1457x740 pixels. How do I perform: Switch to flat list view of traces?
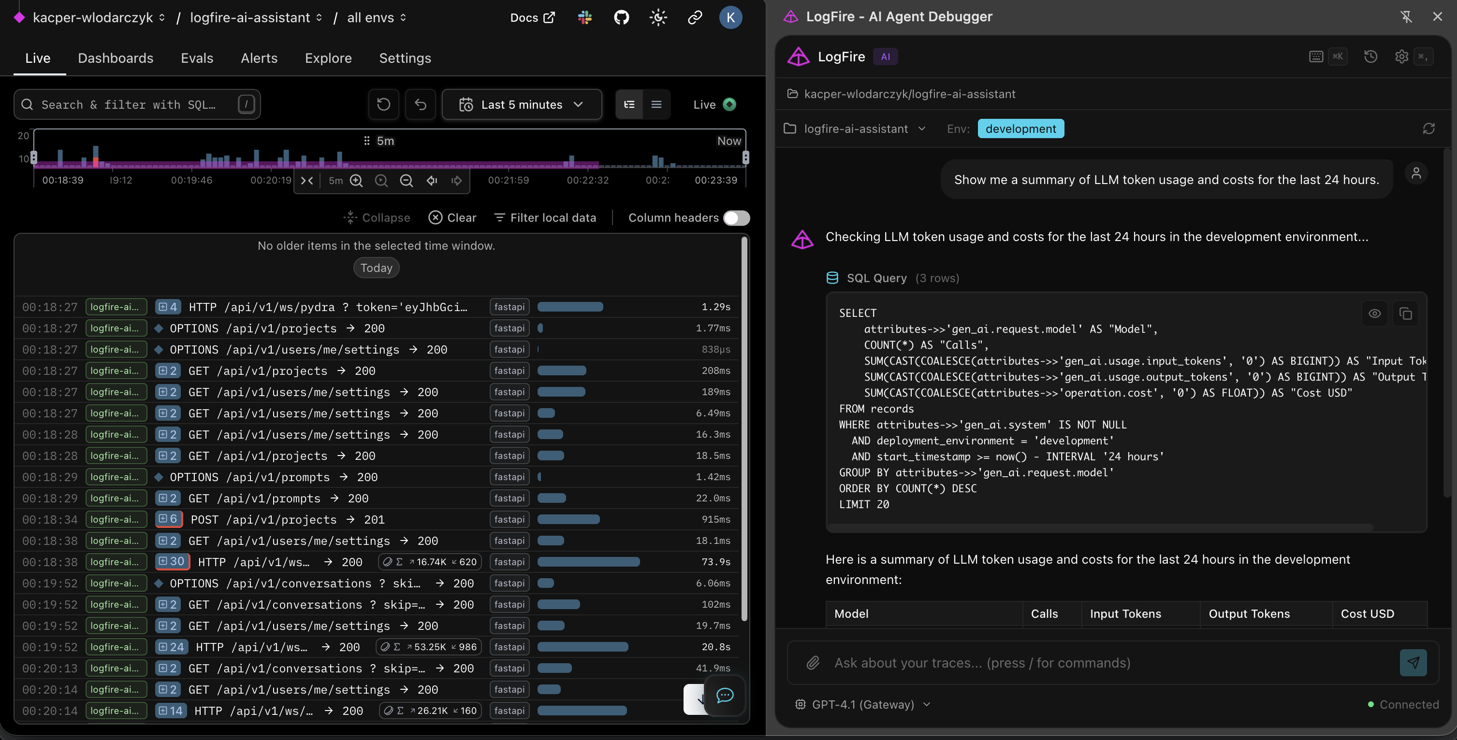[656, 105]
